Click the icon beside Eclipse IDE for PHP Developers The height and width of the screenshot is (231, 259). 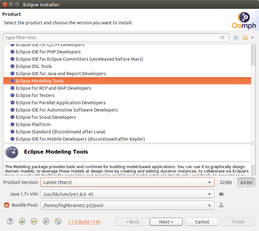pos(12,52)
